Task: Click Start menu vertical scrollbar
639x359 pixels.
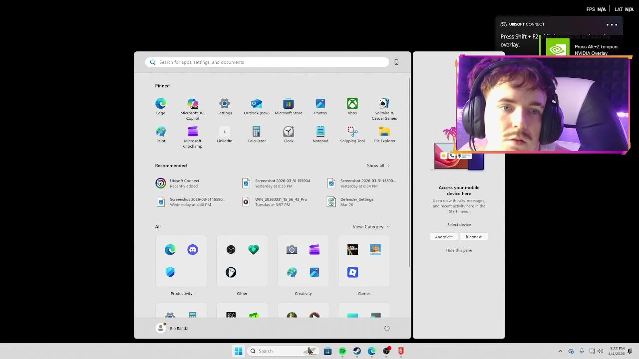Action: (x=410, y=172)
